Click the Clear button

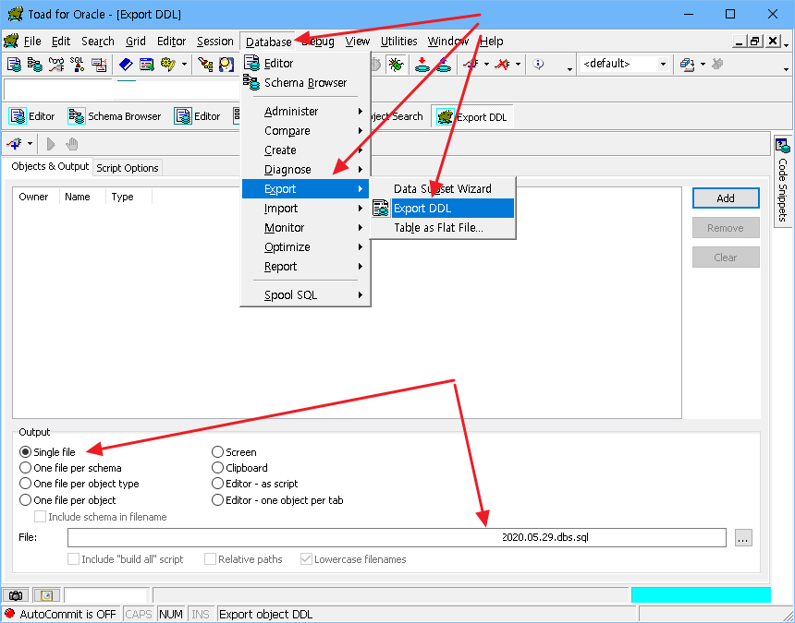[726, 258]
